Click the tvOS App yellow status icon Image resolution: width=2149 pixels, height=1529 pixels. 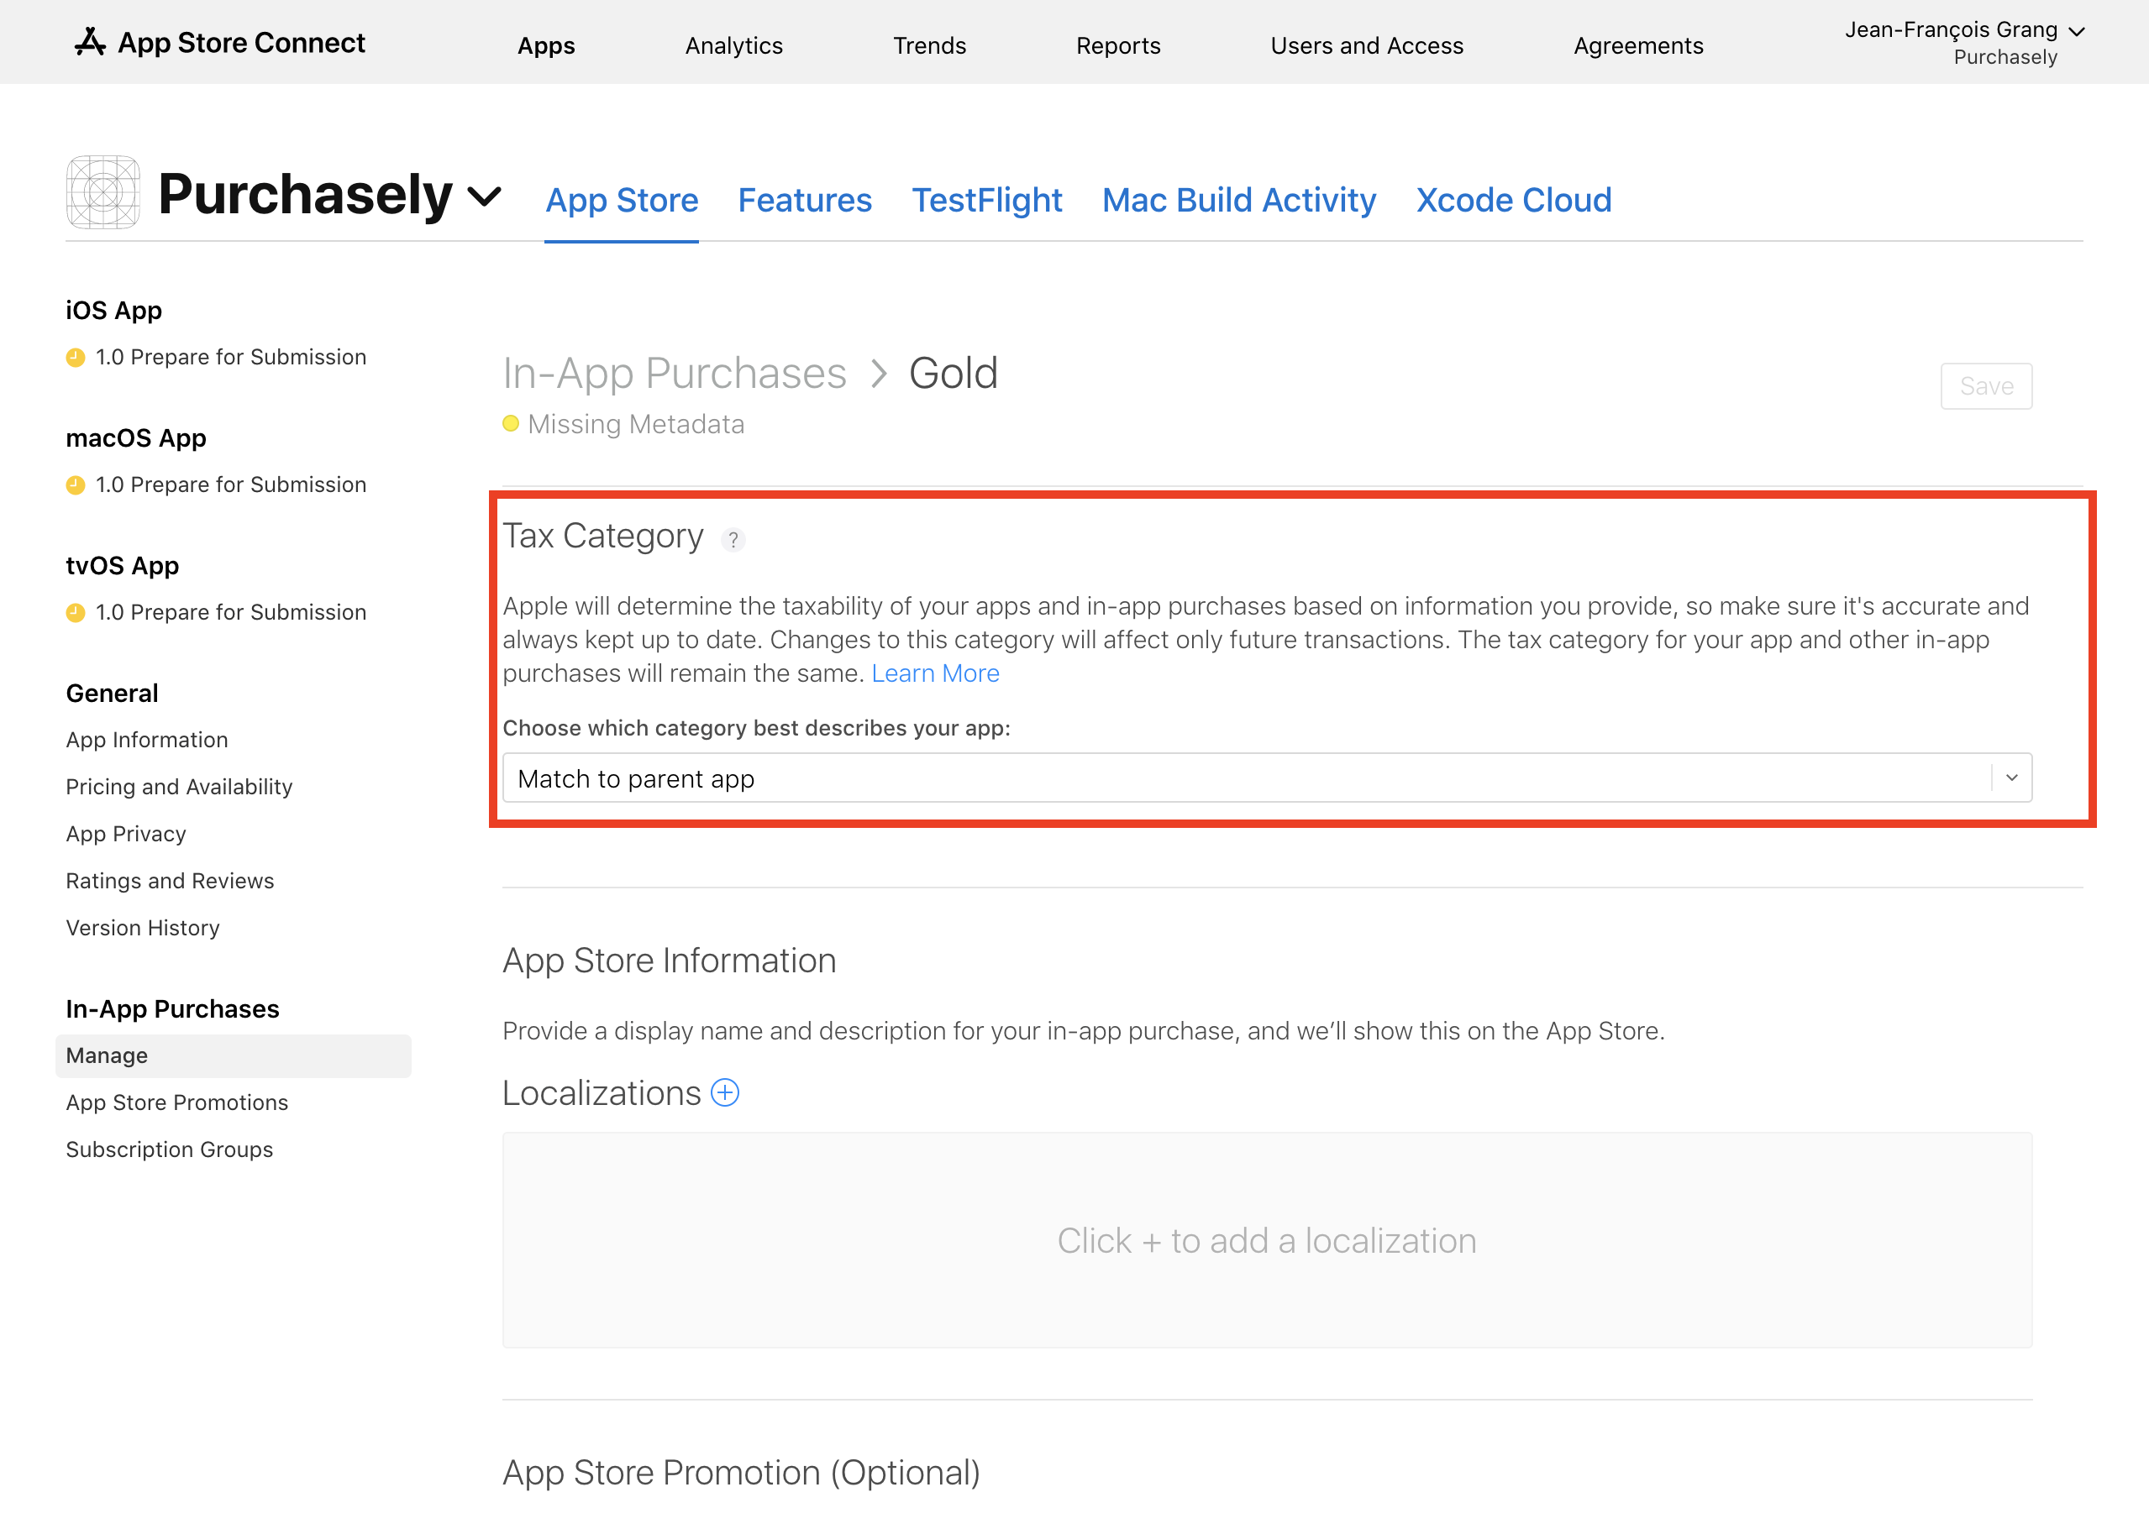point(76,613)
